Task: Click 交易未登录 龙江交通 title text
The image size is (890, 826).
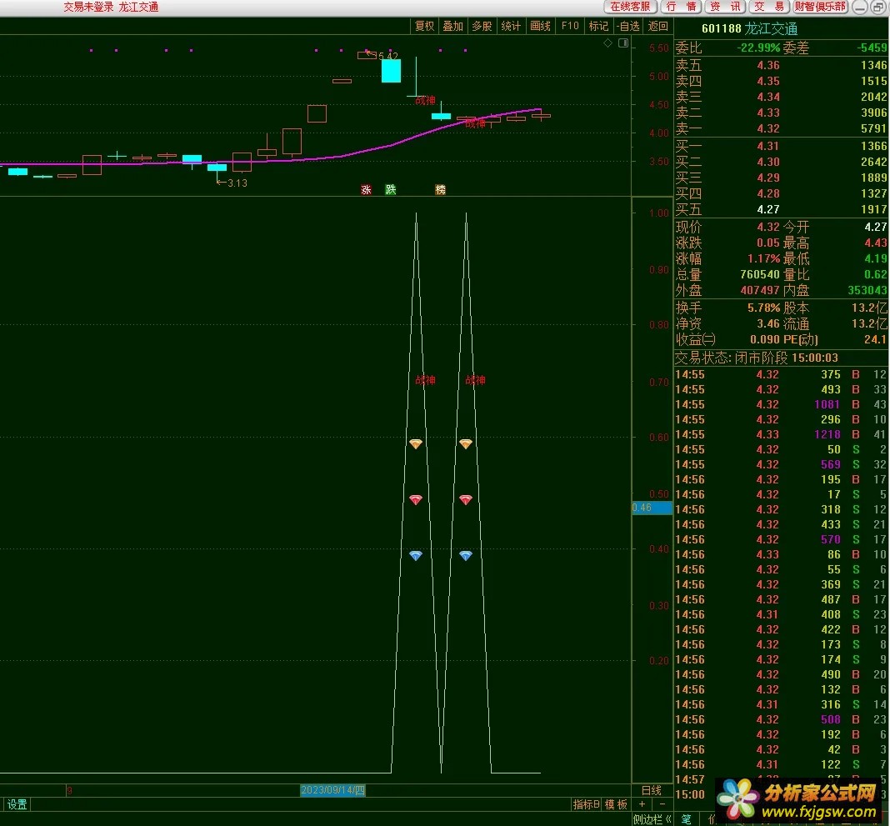Action: [x=111, y=7]
